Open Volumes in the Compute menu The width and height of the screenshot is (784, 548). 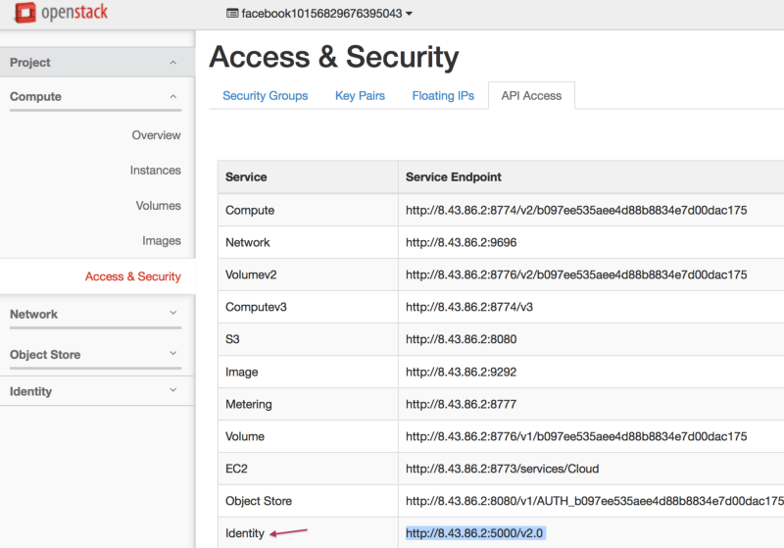click(158, 206)
